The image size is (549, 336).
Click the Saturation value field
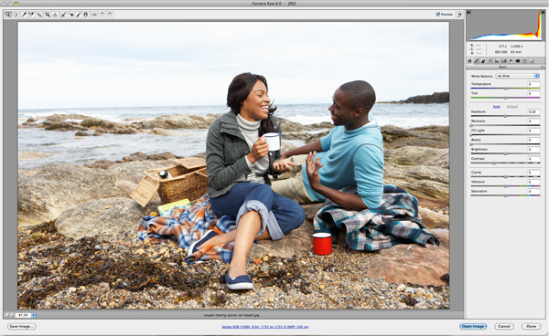pos(533,192)
